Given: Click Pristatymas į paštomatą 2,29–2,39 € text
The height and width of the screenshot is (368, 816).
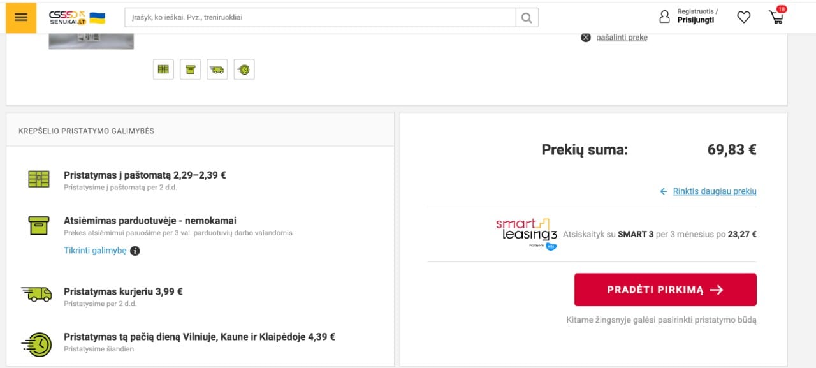Looking at the screenshot, I should click(145, 175).
